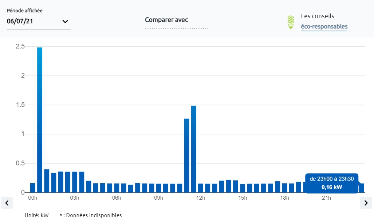Click the Données indisponibles legend note

click(x=91, y=215)
